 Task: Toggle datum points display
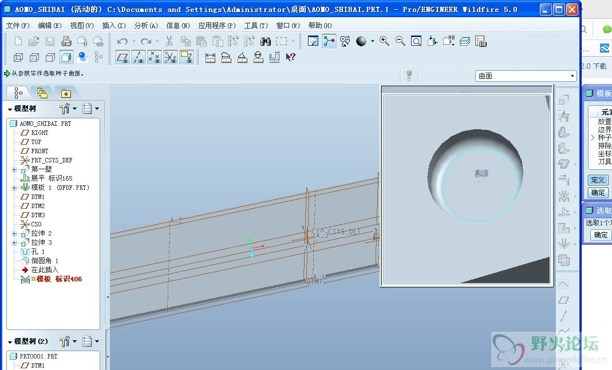pyautogui.click(x=155, y=57)
